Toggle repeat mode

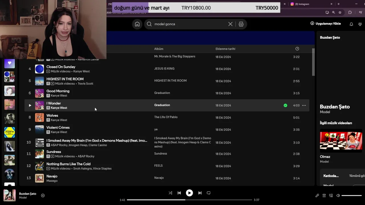coord(209,193)
